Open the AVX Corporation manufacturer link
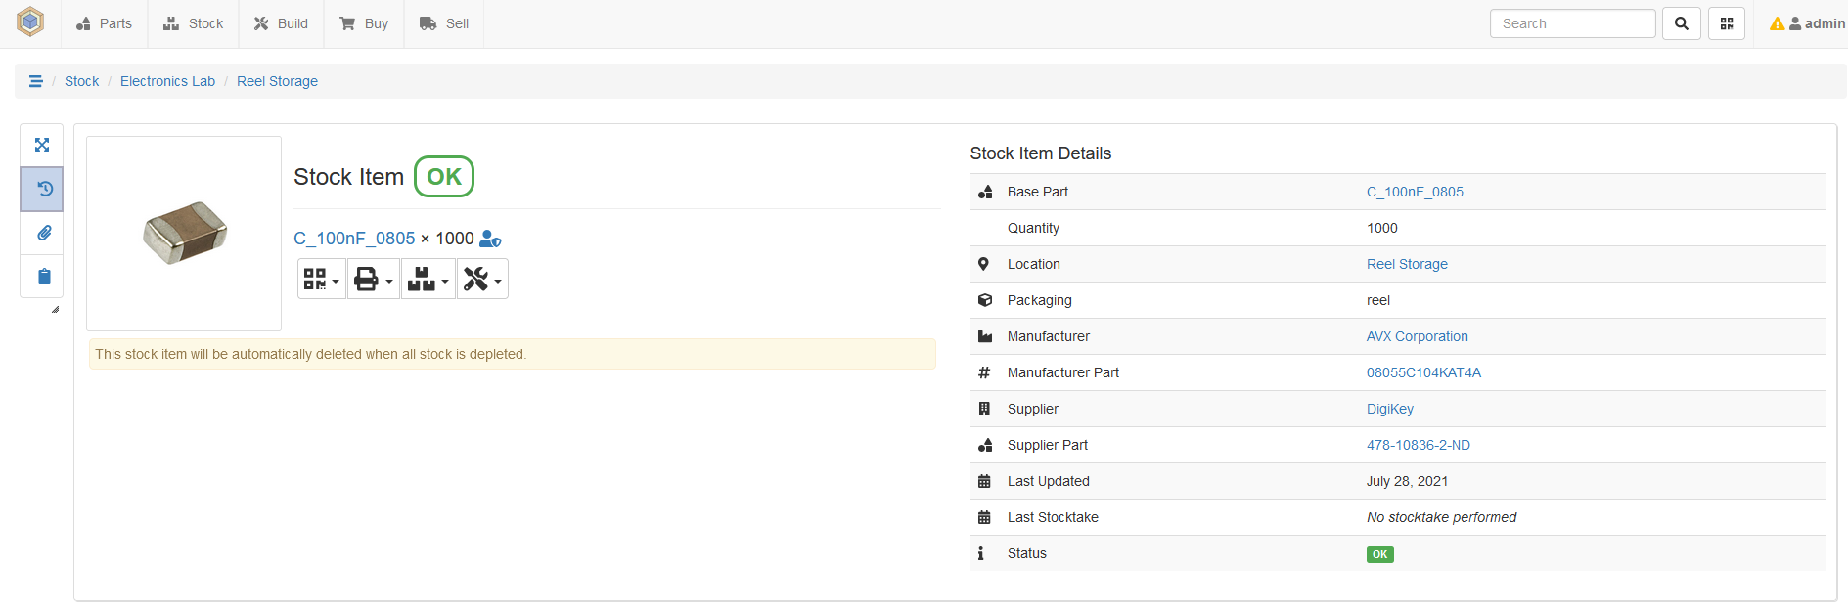This screenshot has width=1848, height=611. [x=1417, y=336]
